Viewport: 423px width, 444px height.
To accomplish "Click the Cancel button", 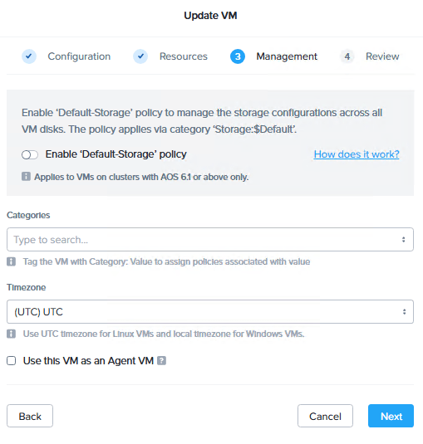I will pyautogui.click(x=325, y=416).
